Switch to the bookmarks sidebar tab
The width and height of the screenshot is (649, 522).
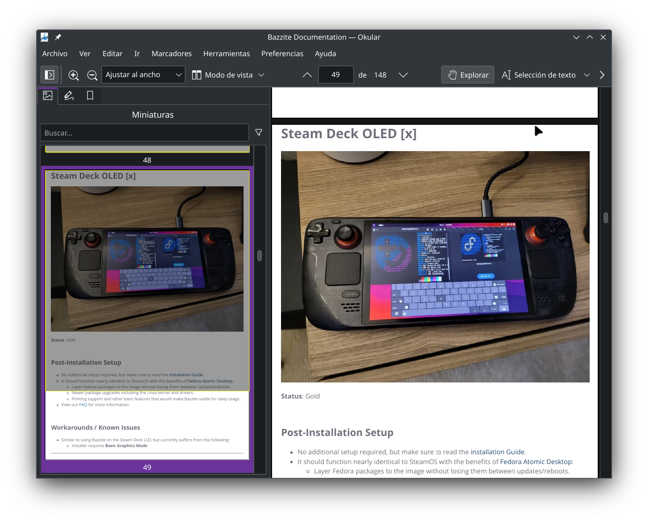click(90, 95)
